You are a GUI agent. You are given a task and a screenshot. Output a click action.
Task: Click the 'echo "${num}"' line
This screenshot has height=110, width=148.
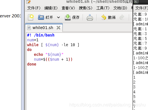48,54
